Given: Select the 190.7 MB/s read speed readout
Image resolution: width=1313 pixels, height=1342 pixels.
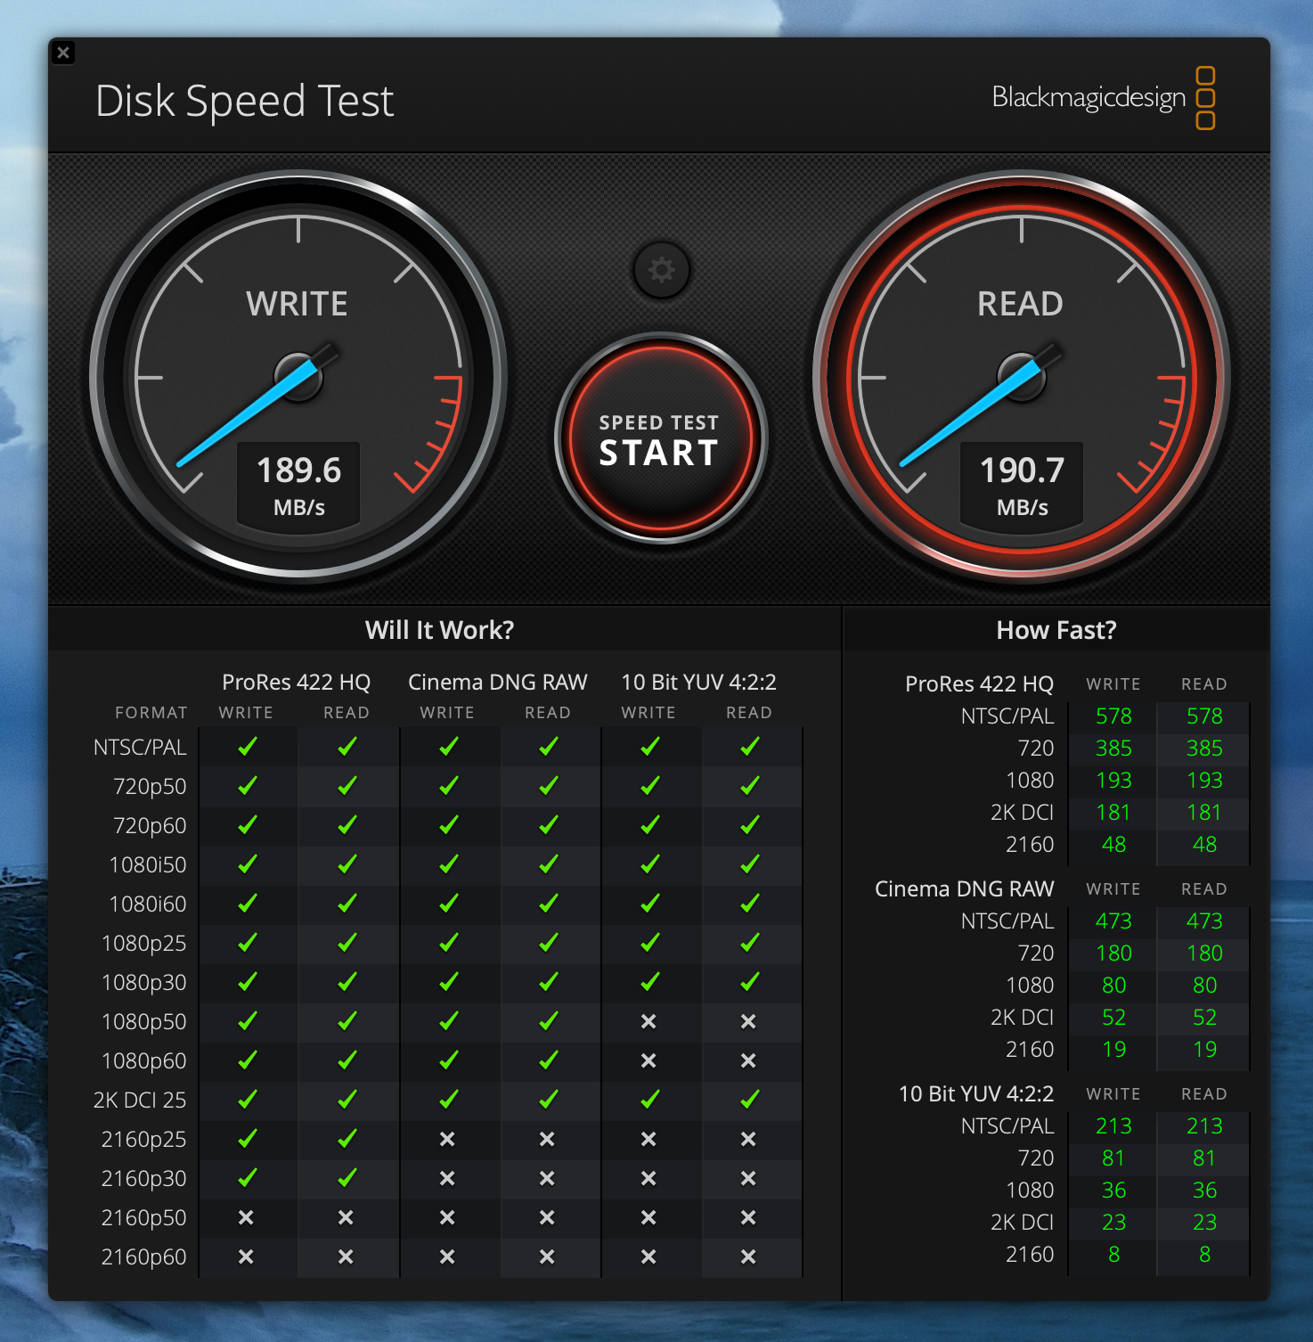Looking at the screenshot, I should [1022, 484].
